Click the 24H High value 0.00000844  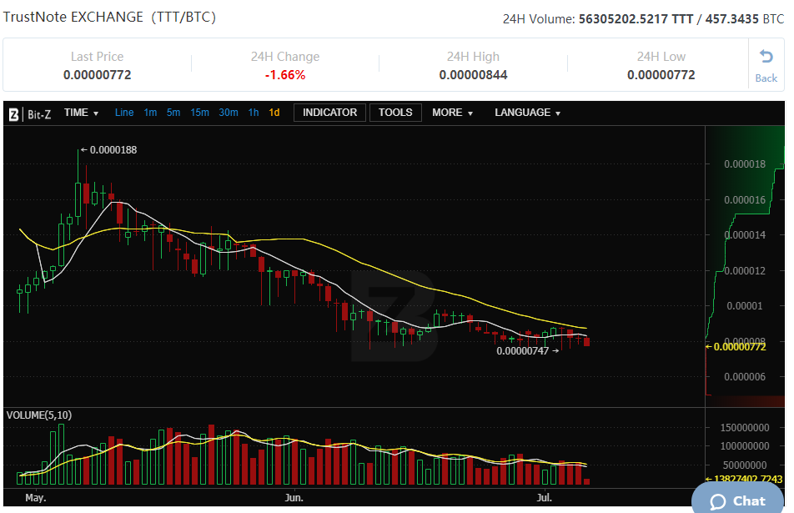473,75
